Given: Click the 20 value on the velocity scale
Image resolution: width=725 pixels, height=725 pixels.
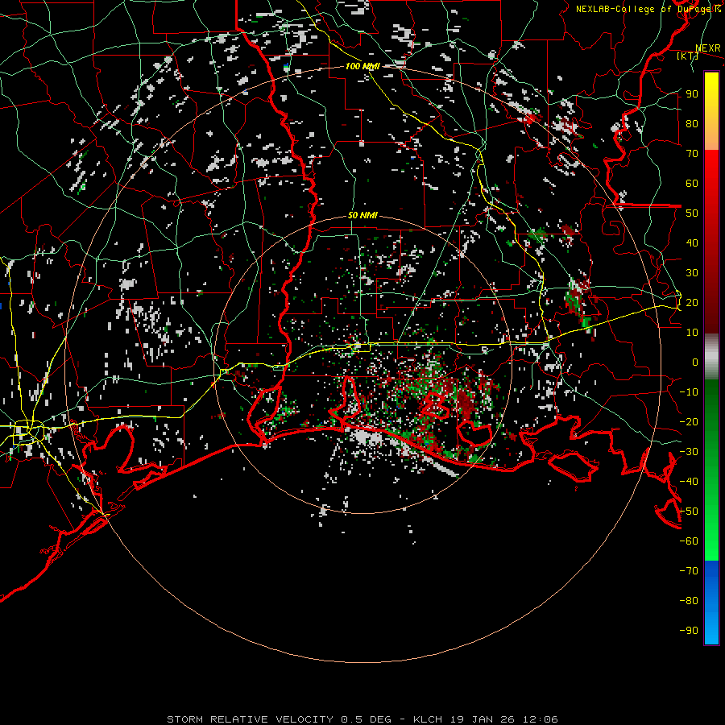Looking at the screenshot, I should tap(692, 303).
